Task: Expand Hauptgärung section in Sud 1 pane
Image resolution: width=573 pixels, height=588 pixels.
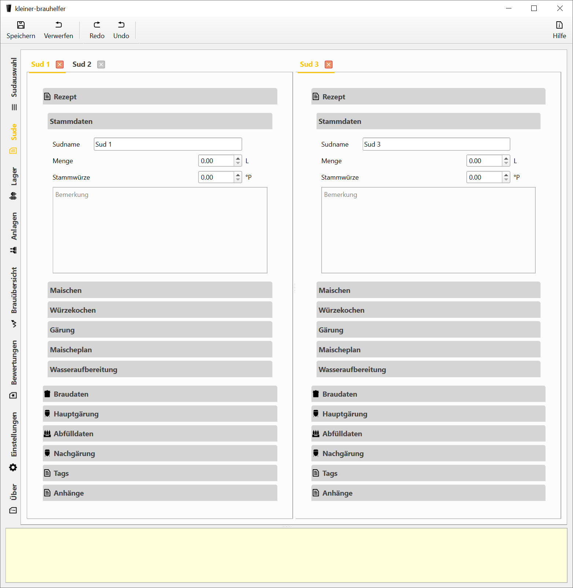Action: (160, 414)
